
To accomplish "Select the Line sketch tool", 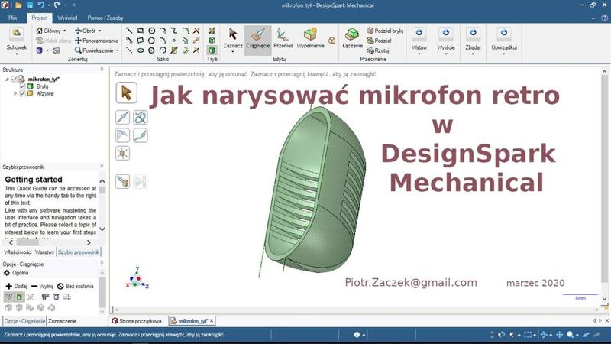I will point(129,31).
